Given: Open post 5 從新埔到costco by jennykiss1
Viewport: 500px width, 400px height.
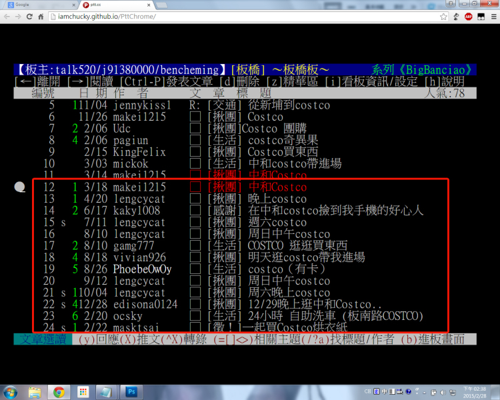Looking at the screenshot, I should tap(245, 105).
